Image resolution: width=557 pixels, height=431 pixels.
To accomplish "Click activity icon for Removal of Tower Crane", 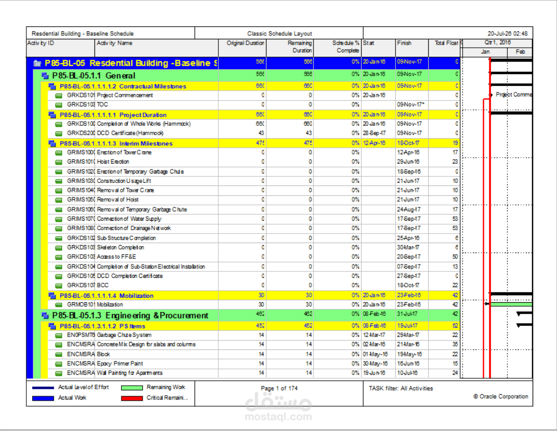I will (59, 191).
